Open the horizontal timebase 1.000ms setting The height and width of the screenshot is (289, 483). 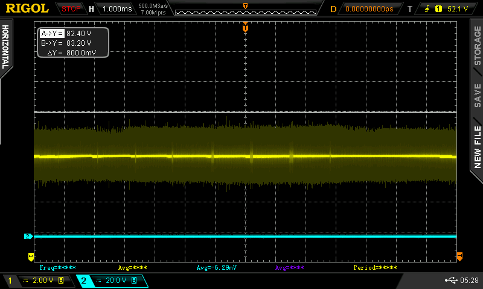pos(117,9)
